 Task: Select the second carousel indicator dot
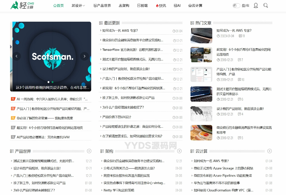pos(53,82)
